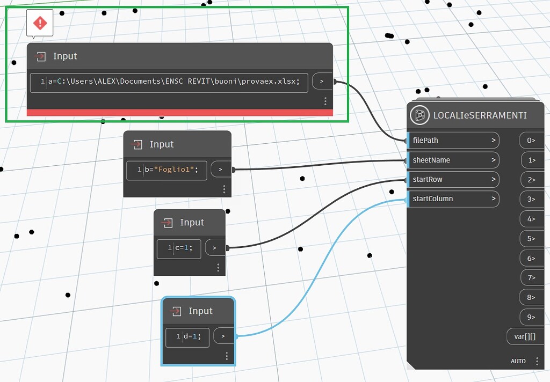Click the AUTO lacing toggle on LOCALIeSERRAMENTI
The image size is (550, 382).
pyautogui.click(x=518, y=361)
